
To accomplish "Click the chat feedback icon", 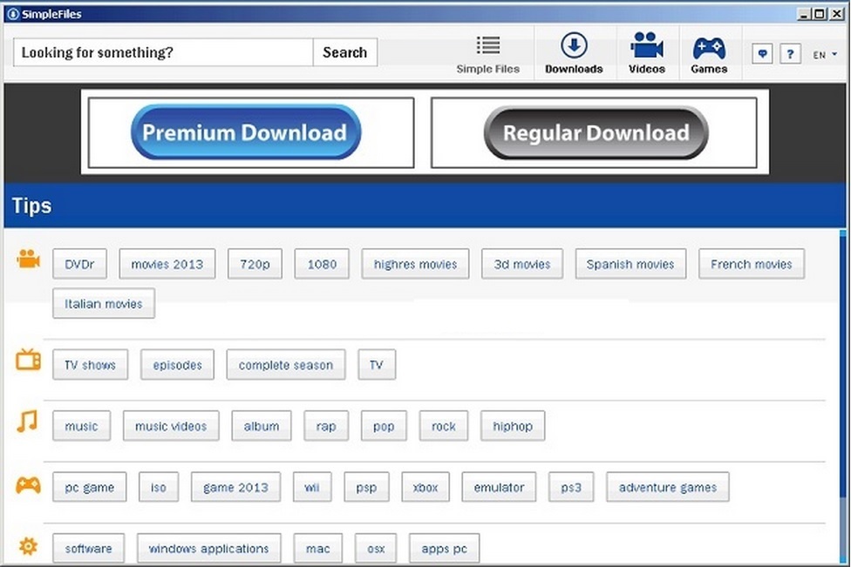I will [762, 54].
